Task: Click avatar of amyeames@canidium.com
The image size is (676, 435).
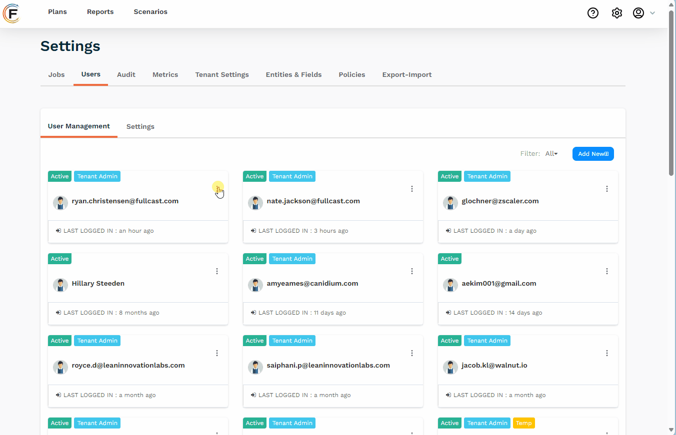Action: pyautogui.click(x=255, y=285)
